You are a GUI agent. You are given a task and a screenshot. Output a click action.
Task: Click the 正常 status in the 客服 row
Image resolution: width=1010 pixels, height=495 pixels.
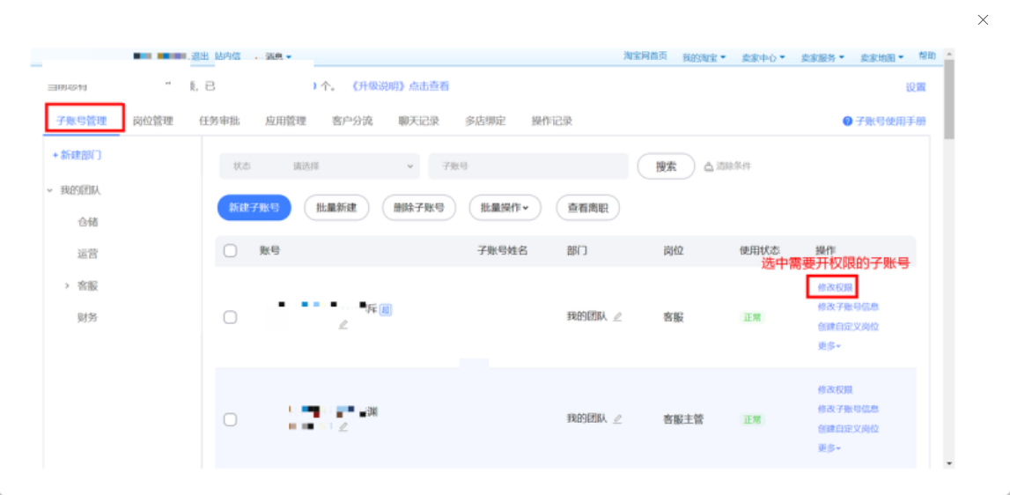pos(752,317)
